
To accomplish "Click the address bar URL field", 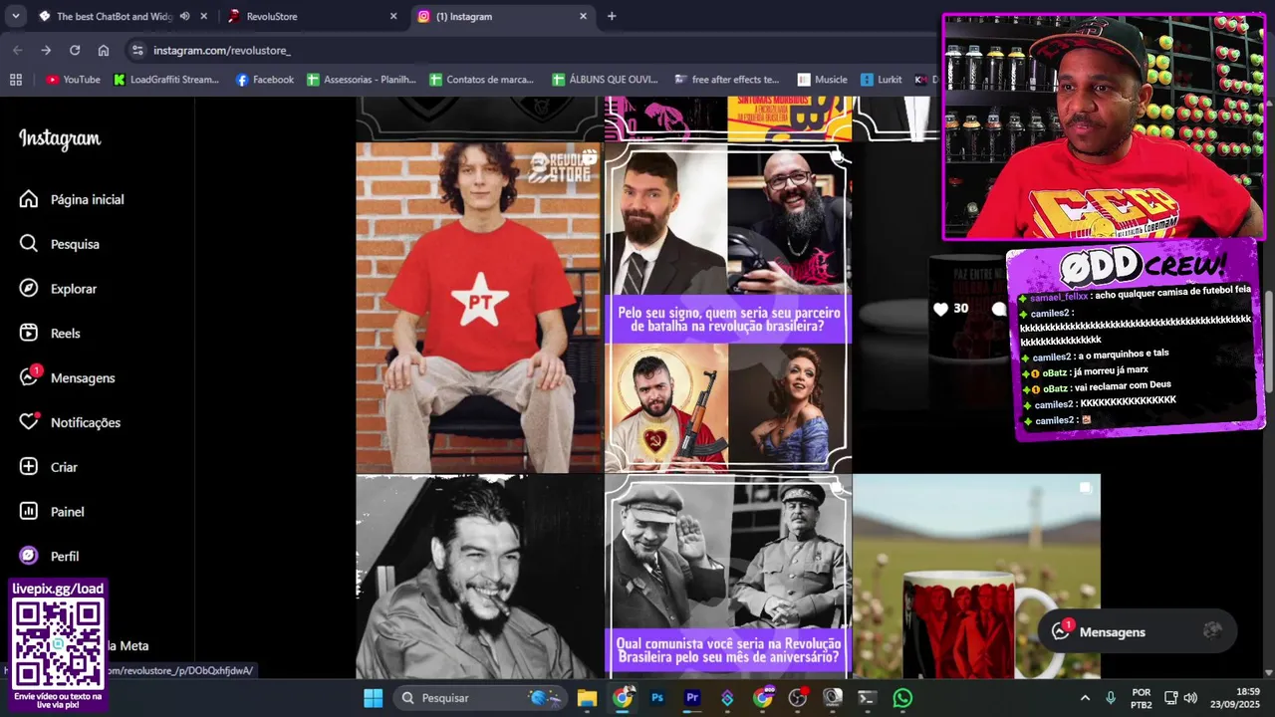I will pos(528,50).
